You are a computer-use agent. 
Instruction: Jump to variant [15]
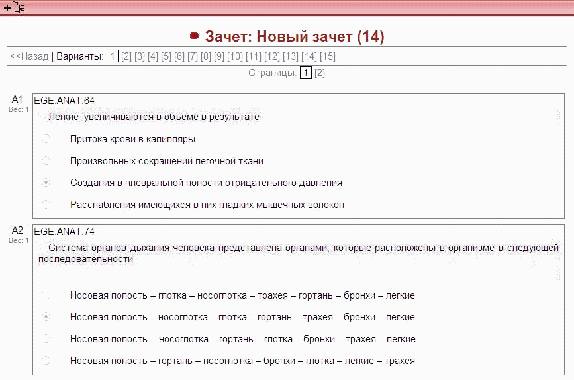(328, 56)
